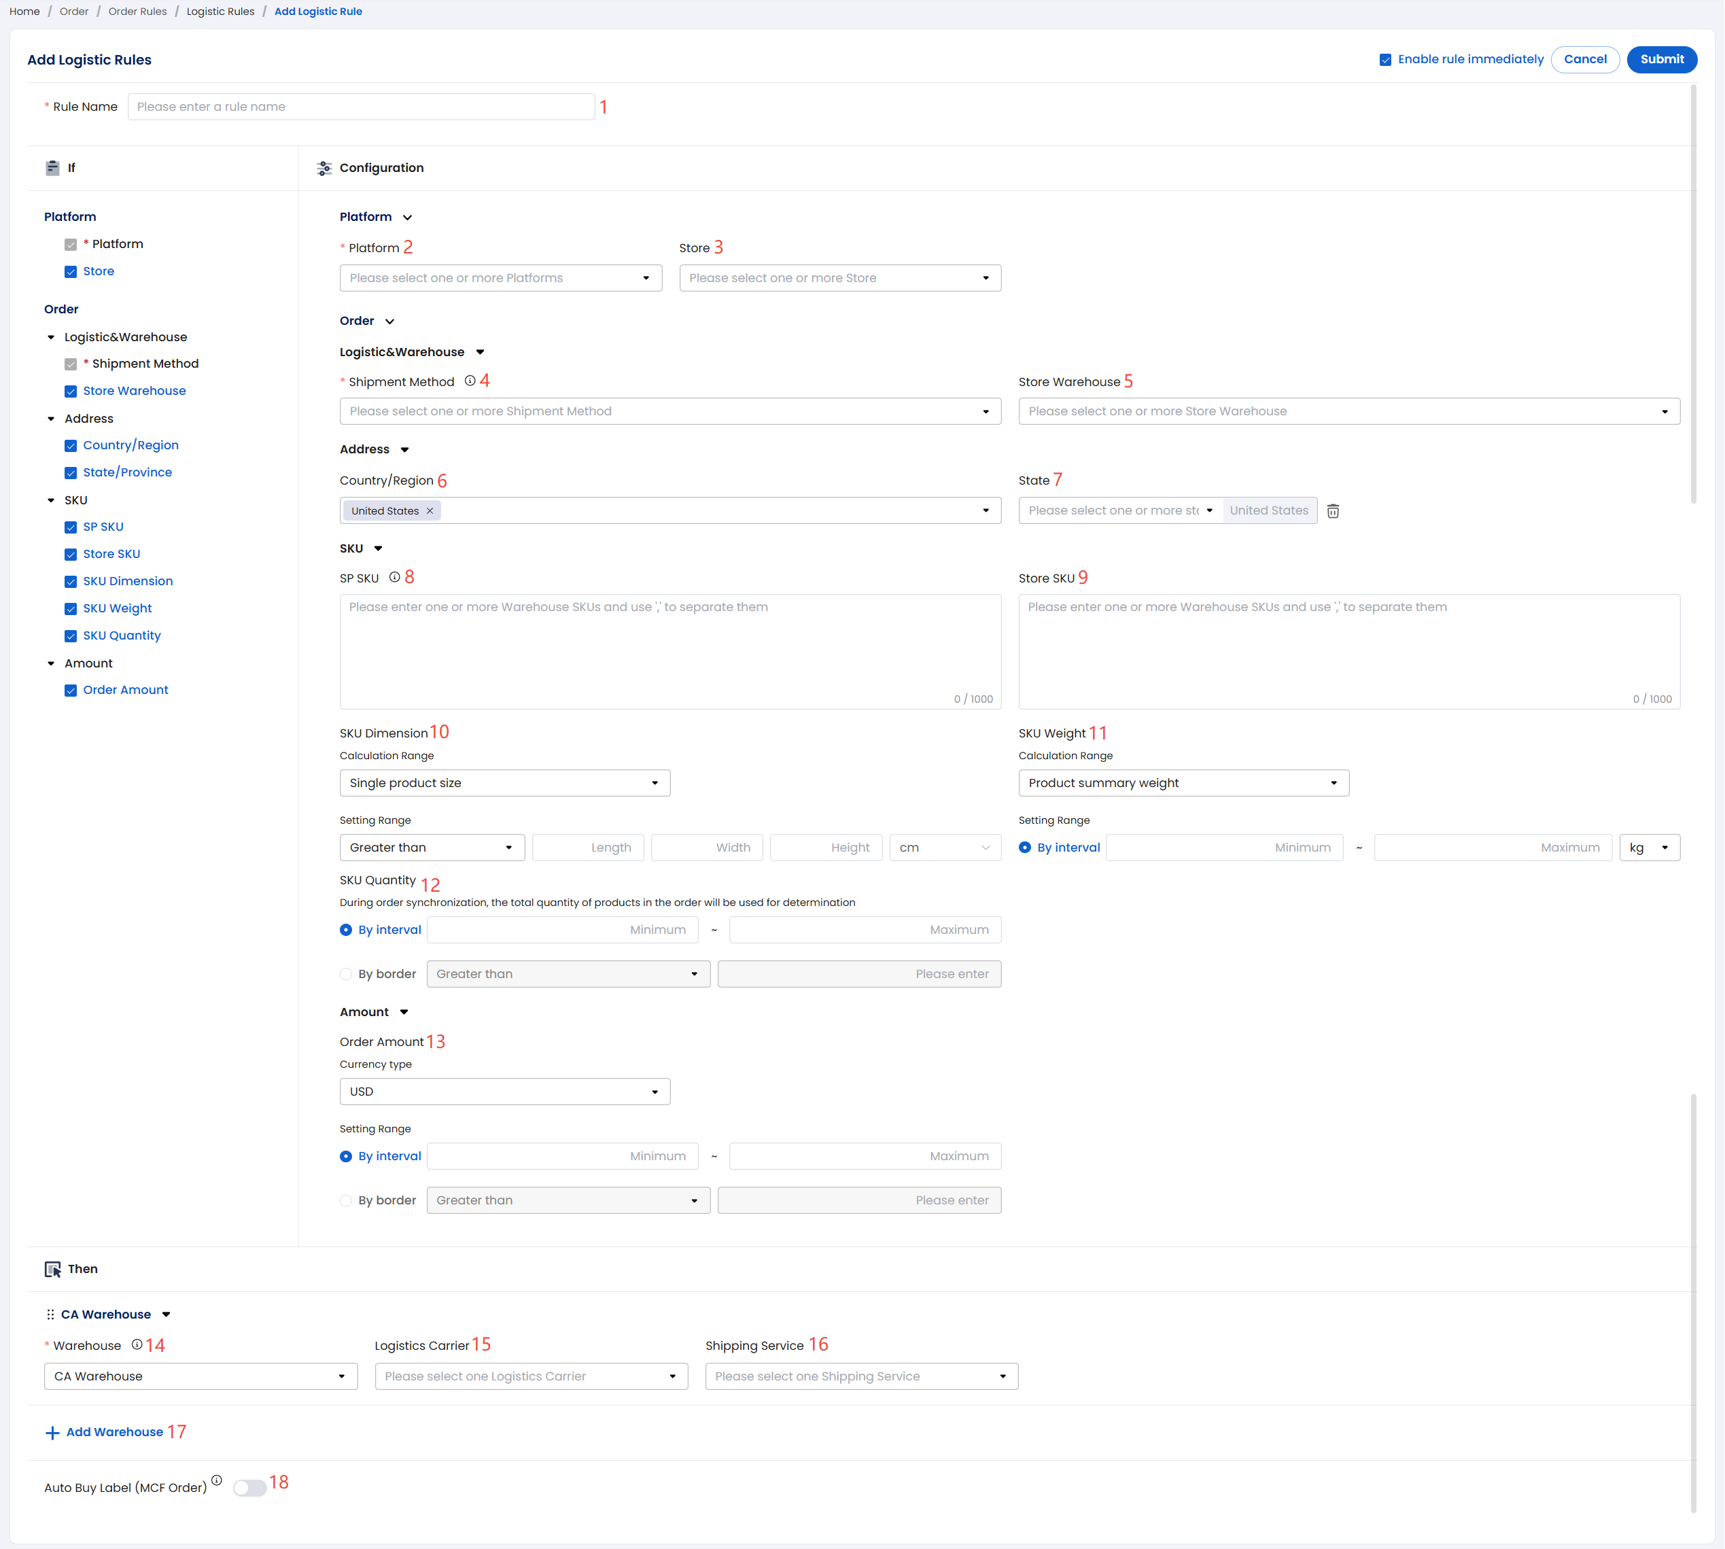This screenshot has width=1725, height=1549.
Task: Click the Cancel button
Action: click(x=1584, y=60)
